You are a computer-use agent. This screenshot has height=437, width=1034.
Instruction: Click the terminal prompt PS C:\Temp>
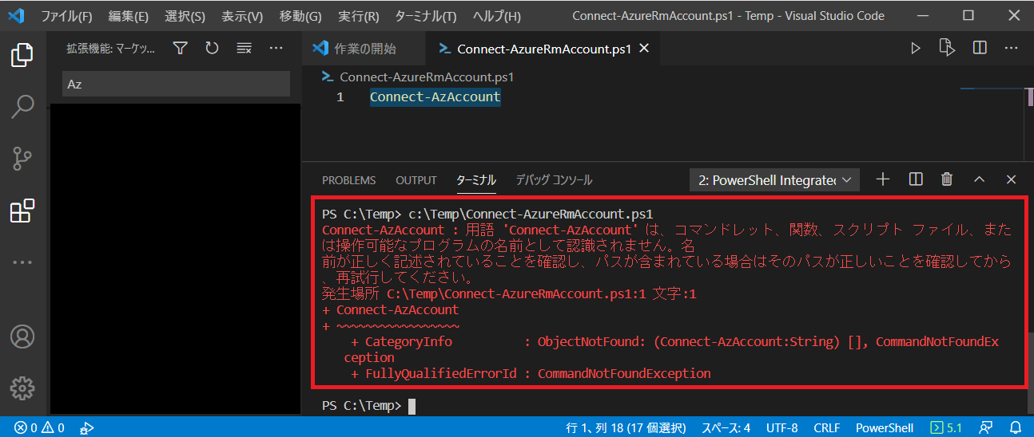pos(362,406)
